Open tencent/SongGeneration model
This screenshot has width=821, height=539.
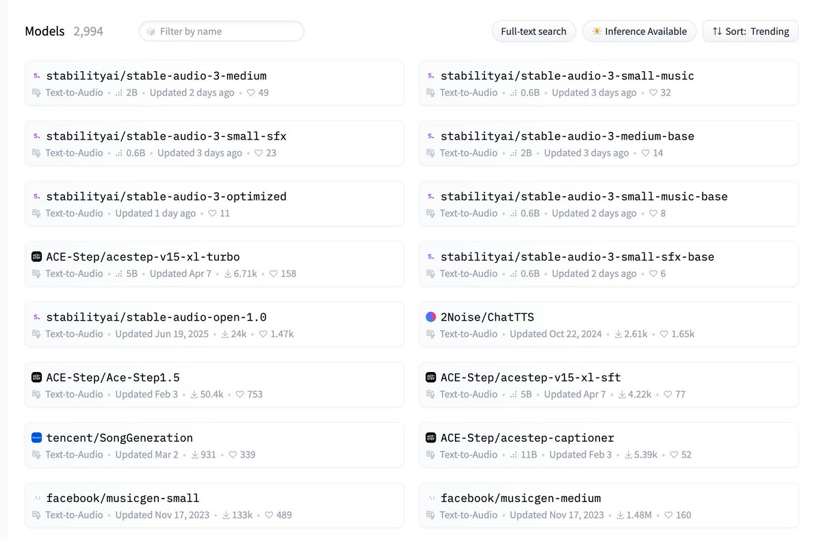[214, 445]
